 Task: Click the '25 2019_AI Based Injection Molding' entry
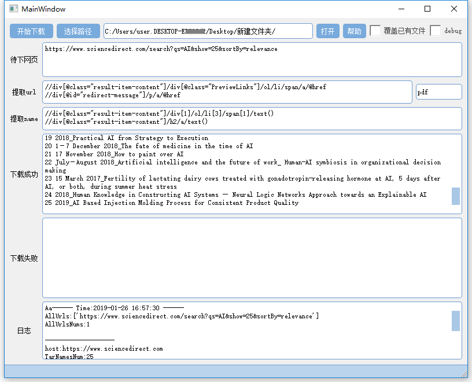point(172,203)
